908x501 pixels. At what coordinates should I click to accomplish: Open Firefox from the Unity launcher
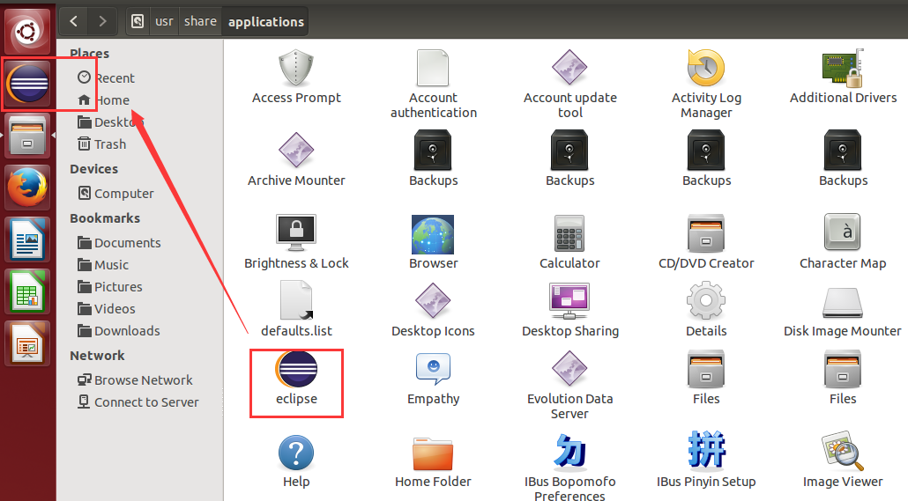(27, 188)
